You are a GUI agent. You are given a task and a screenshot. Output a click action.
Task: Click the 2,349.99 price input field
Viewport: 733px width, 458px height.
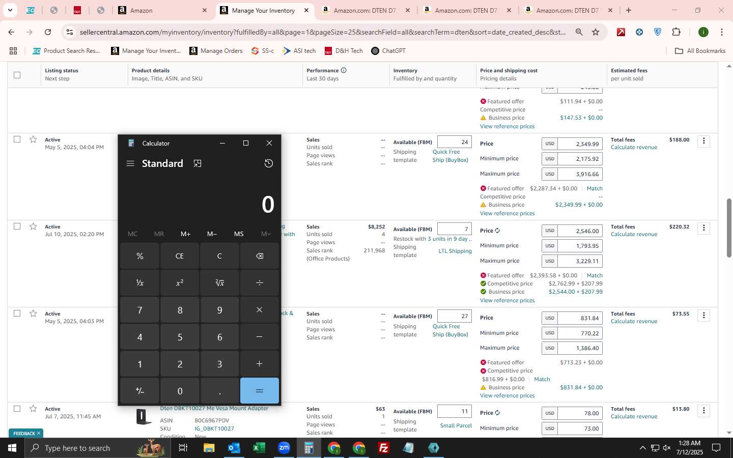pyautogui.click(x=580, y=144)
